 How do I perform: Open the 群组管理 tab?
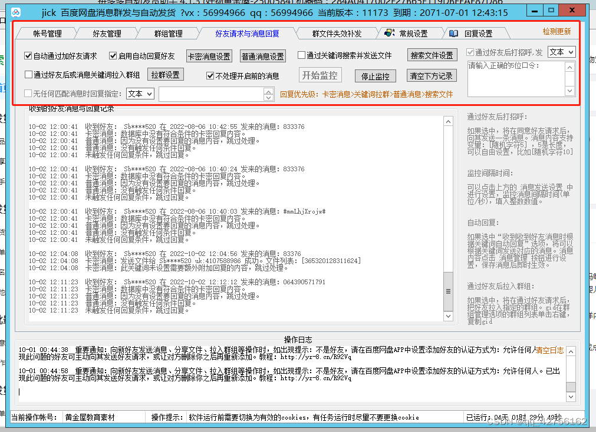(169, 34)
